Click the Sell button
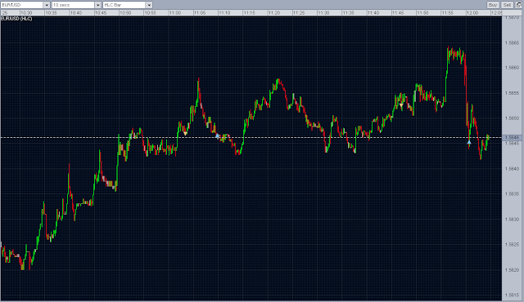 (507, 5)
